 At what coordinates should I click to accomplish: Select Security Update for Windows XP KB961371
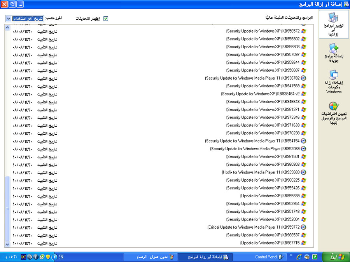263,109
